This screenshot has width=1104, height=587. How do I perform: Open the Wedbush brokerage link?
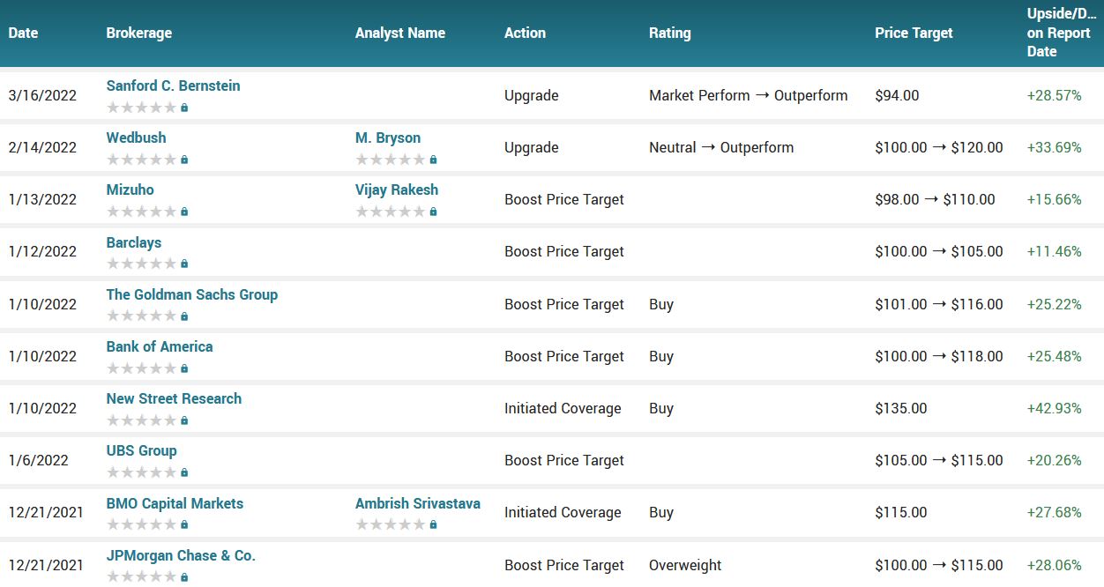[136, 137]
